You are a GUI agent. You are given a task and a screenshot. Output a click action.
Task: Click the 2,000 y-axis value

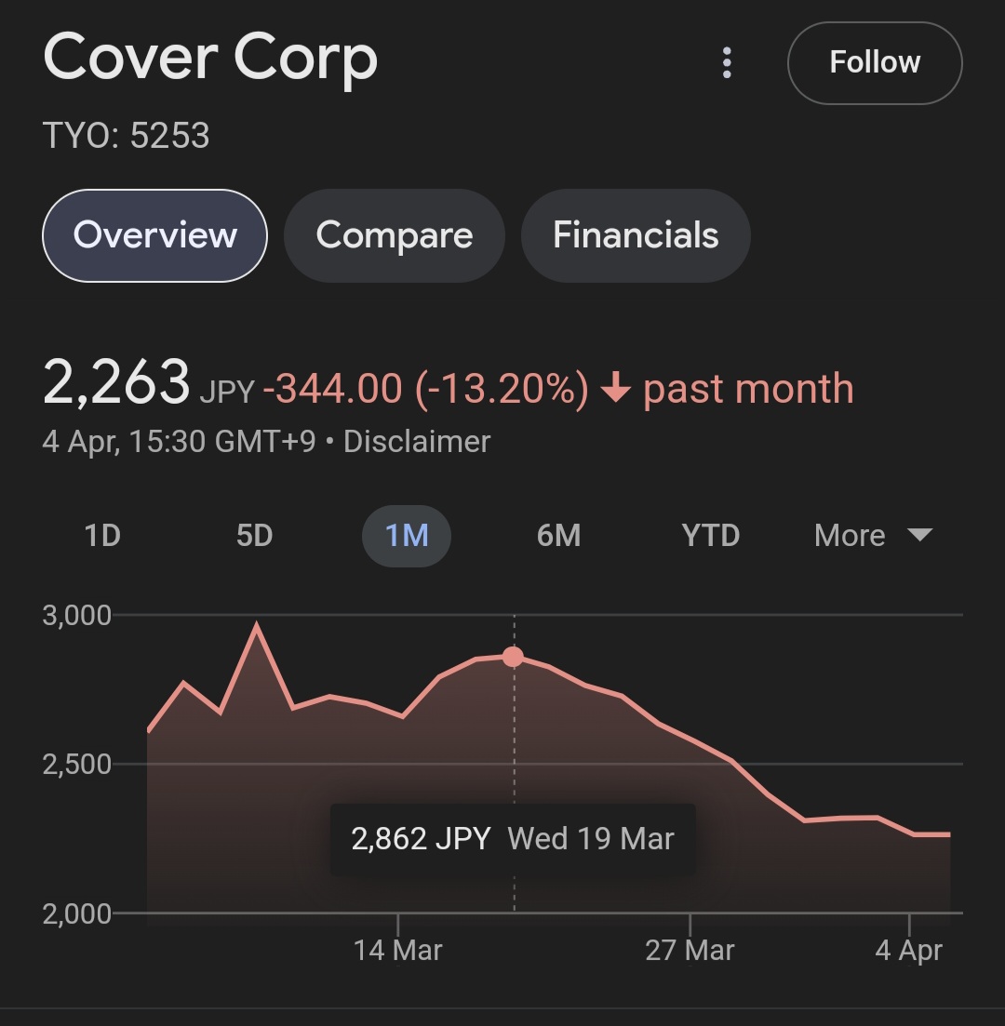pyautogui.click(x=76, y=913)
